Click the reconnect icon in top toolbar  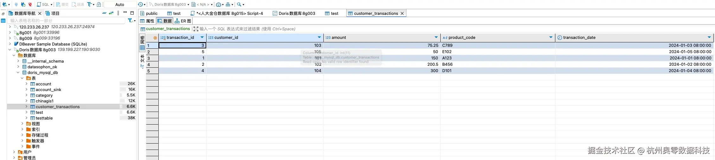coord(23,4)
